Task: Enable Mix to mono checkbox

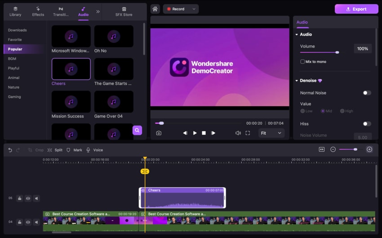Action: 302,61
